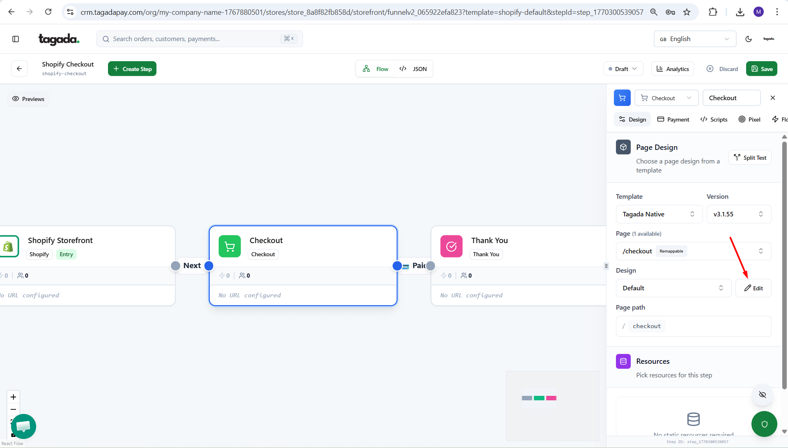The width and height of the screenshot is (788, 448).
Task: Toggle the left sidebar panel icon
Action: click(x=16, y=39)
